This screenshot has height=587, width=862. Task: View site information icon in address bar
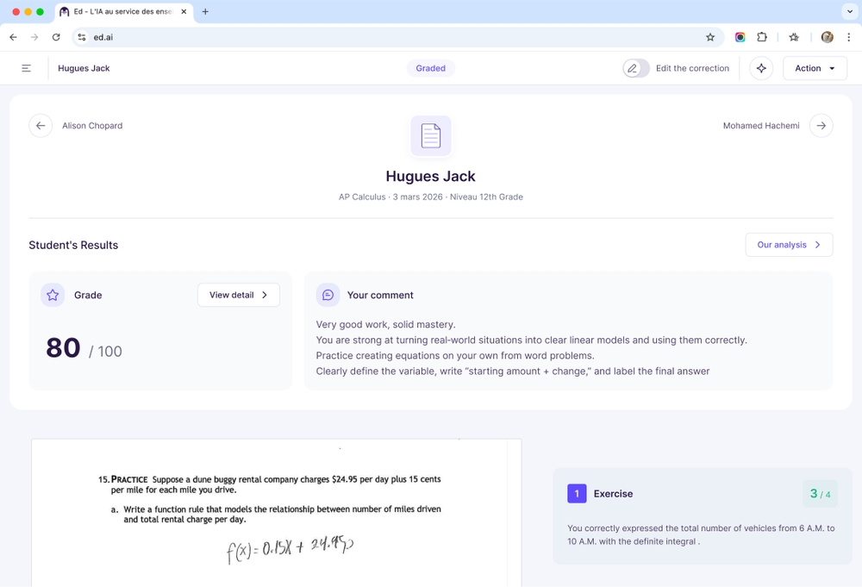click(x=82, y=37)
